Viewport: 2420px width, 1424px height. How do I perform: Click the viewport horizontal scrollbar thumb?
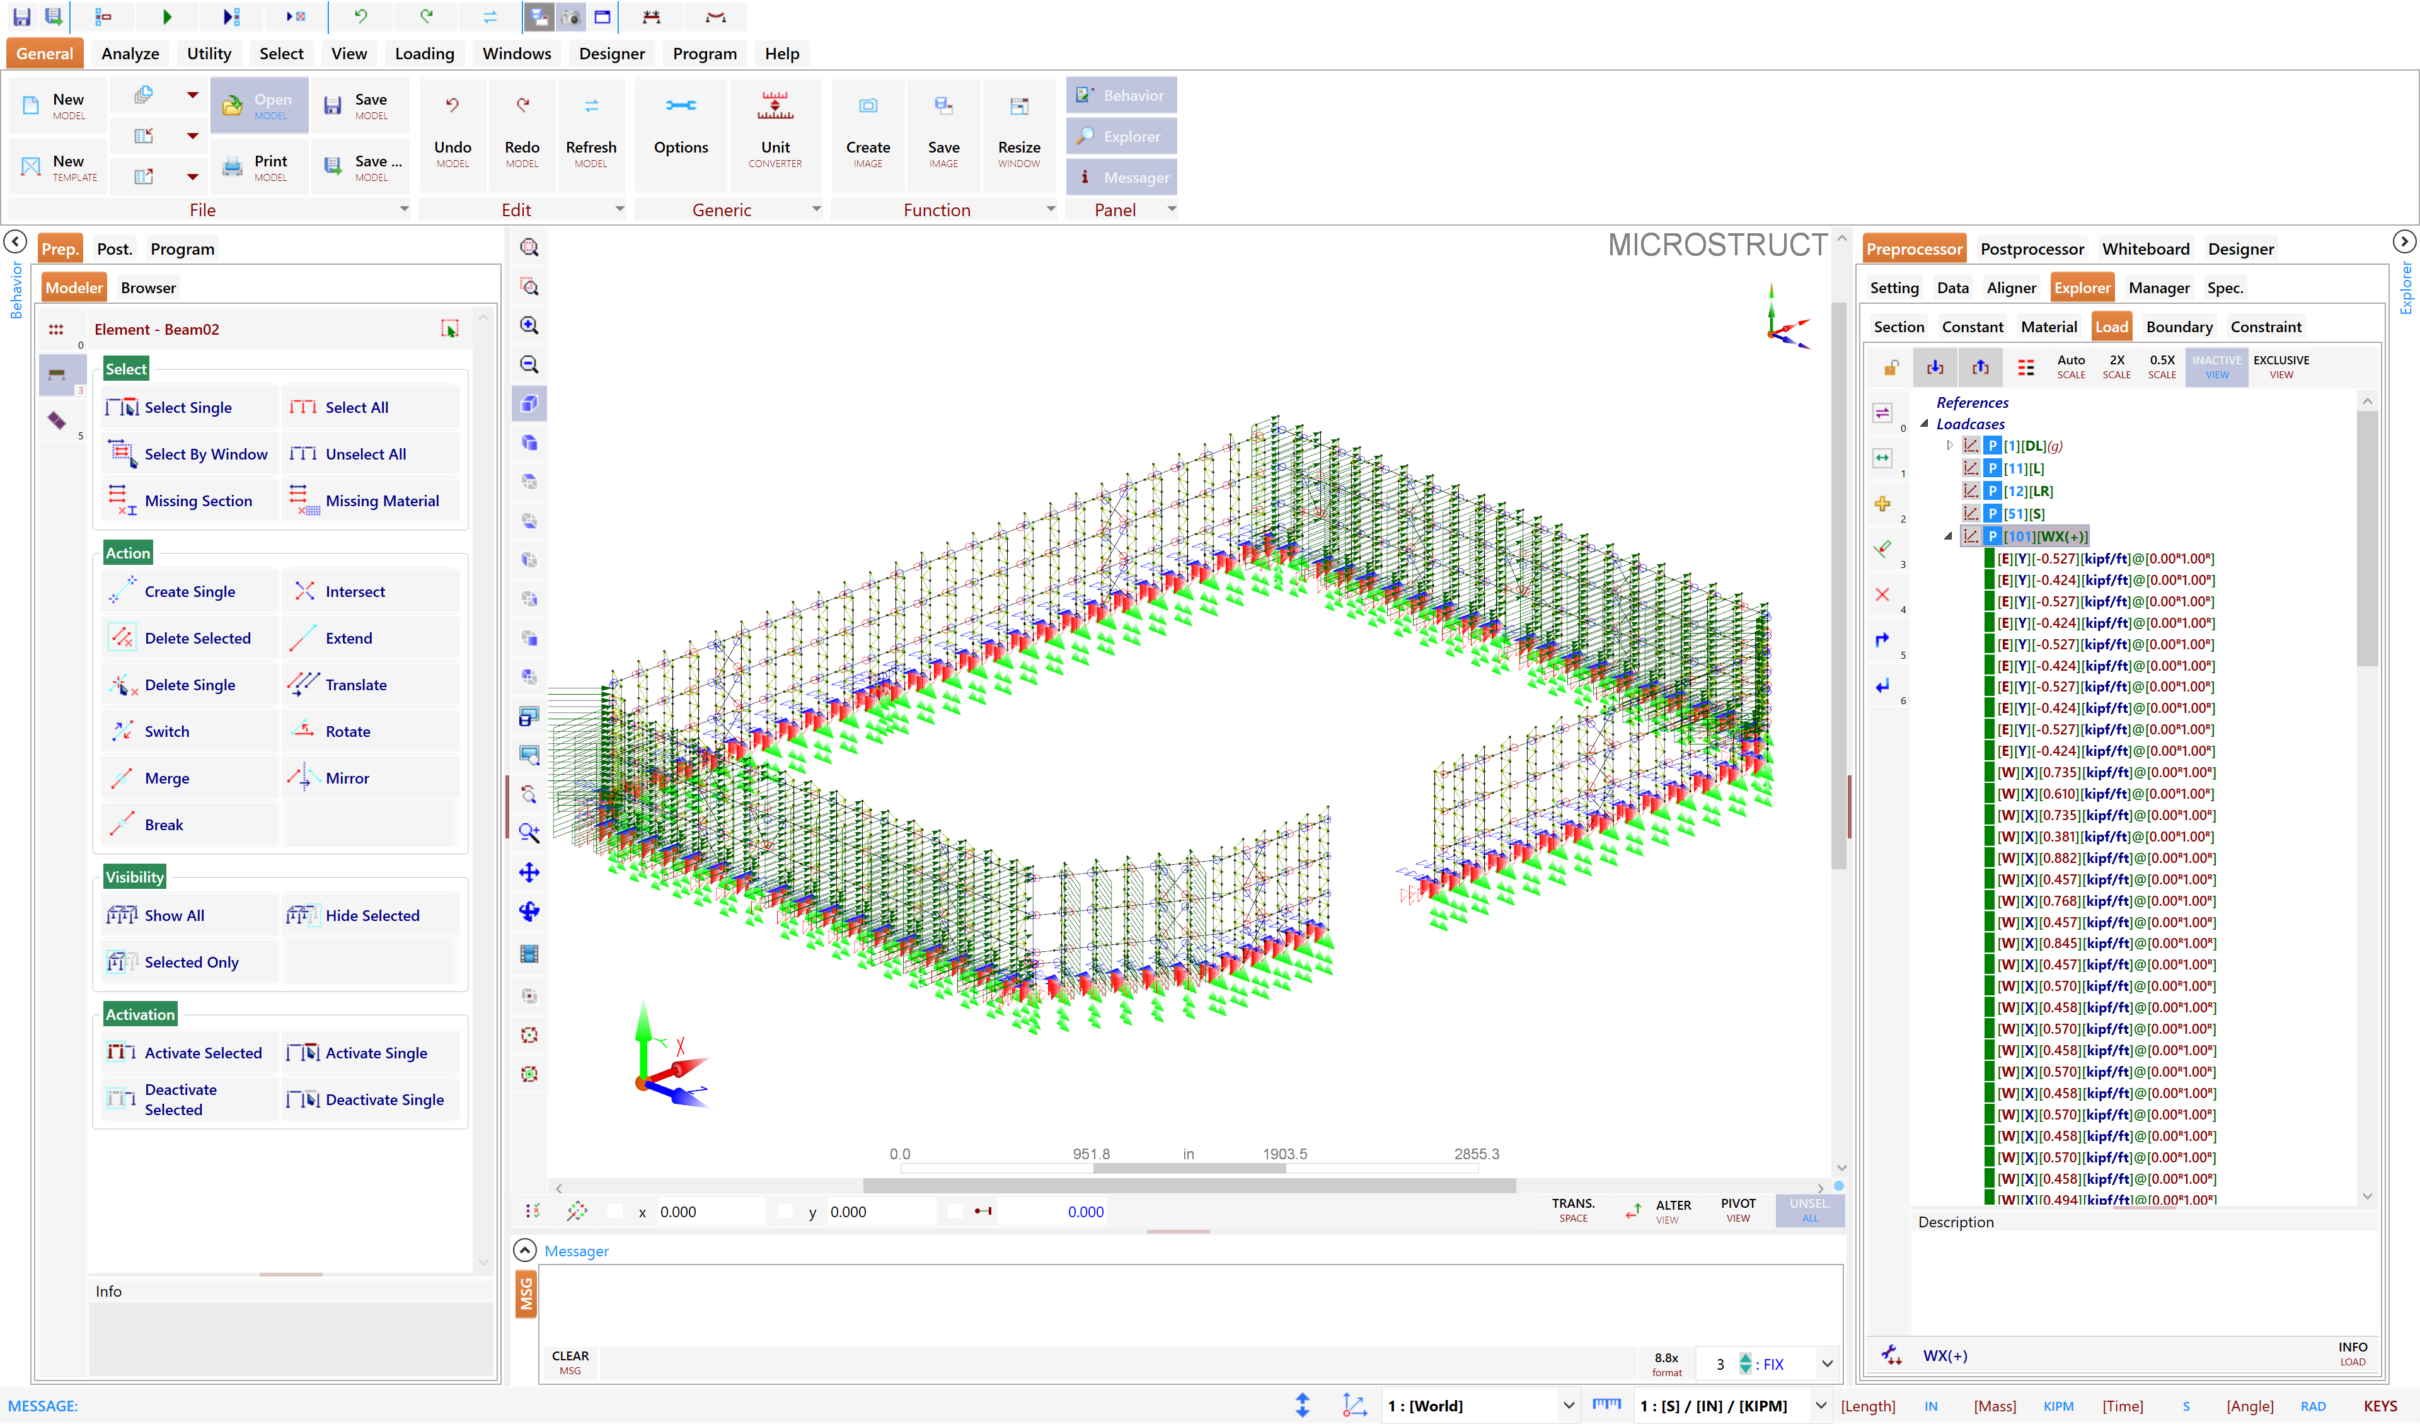pos(1189,1186)
